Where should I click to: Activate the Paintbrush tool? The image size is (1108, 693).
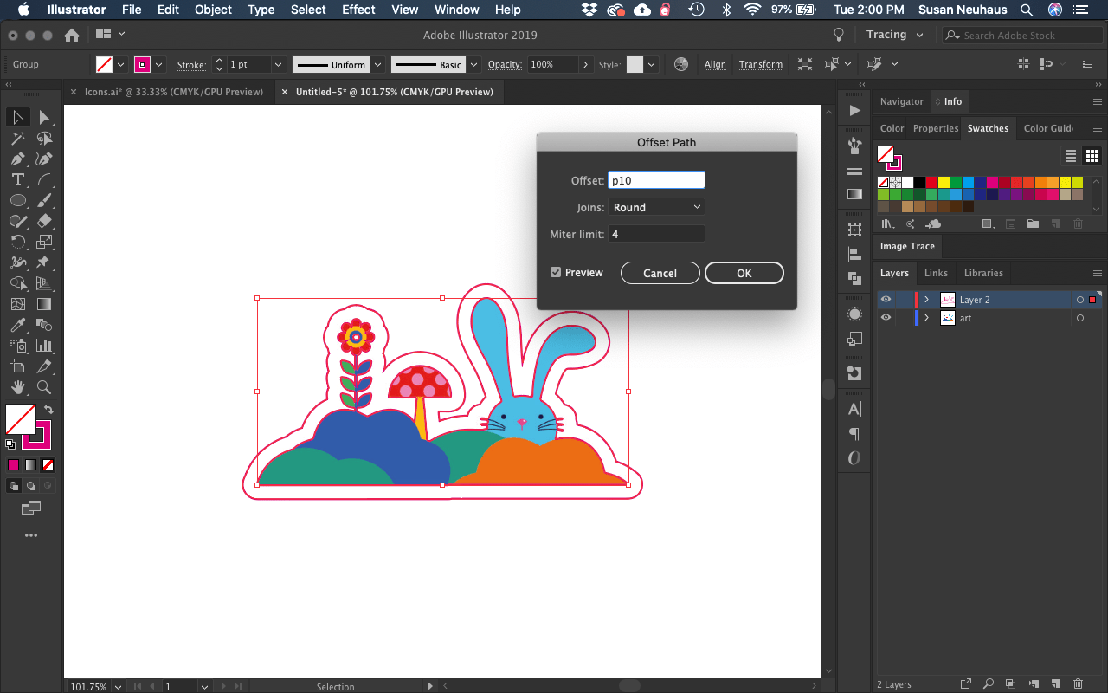pos(42,201)
